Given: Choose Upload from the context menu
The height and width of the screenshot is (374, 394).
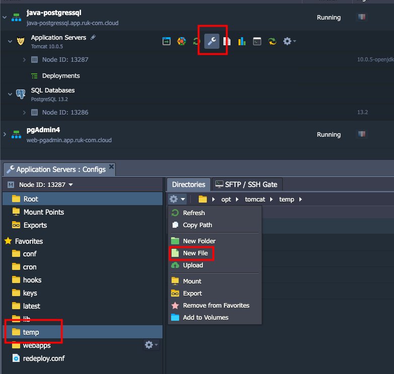Looking at the screenshot, I should point(215,265).
